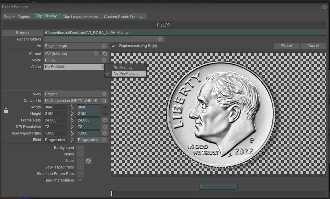Image resolution: width=330 pixels, height=199 pixels.
Task: Toggle the width/height lock icon
Action: pyautogui.click(x=6, y=110)
